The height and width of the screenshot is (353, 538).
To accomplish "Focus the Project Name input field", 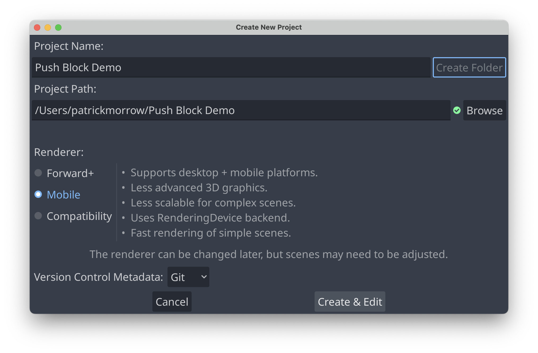I will (231, 67).
